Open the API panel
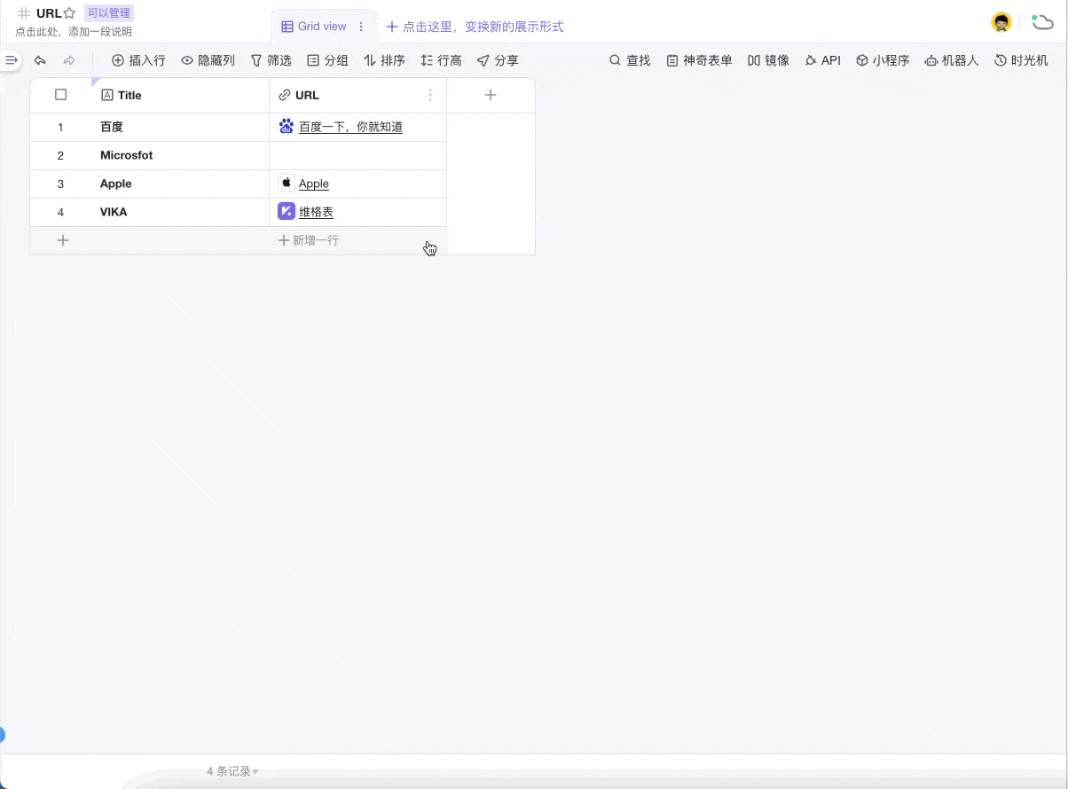This screenshot has height=789, width=1068. [822, 60]
